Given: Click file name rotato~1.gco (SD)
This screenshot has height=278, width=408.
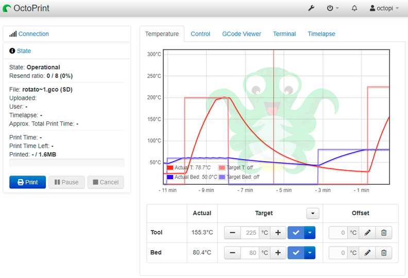Looking at the screenshot, I should click(x=47, y=90).
